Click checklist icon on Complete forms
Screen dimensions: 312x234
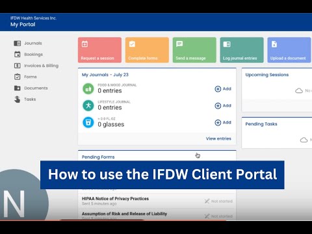[132, 44]
